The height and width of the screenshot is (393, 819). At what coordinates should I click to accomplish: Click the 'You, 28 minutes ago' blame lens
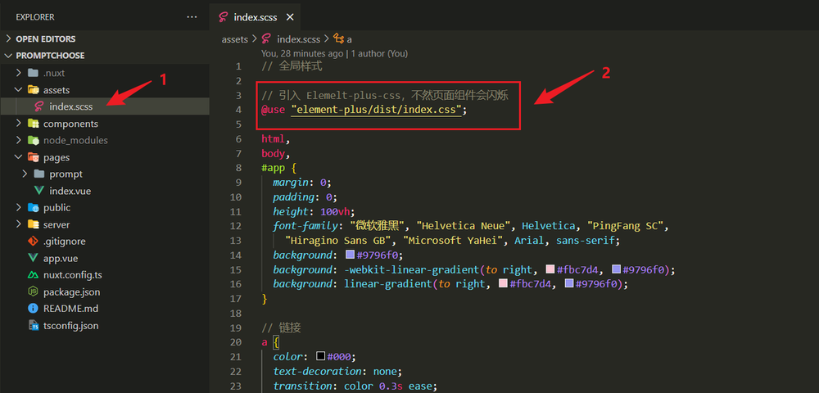(302, 53)
